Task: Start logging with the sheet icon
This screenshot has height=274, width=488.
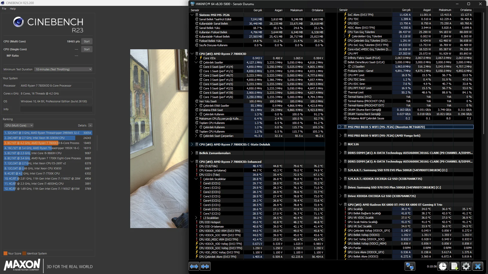Action: tap(454, 266)
